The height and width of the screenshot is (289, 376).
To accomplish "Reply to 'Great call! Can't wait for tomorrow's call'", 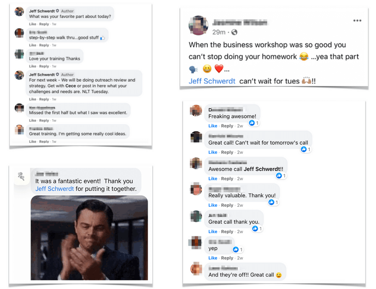I will click(x=227, y=152).
